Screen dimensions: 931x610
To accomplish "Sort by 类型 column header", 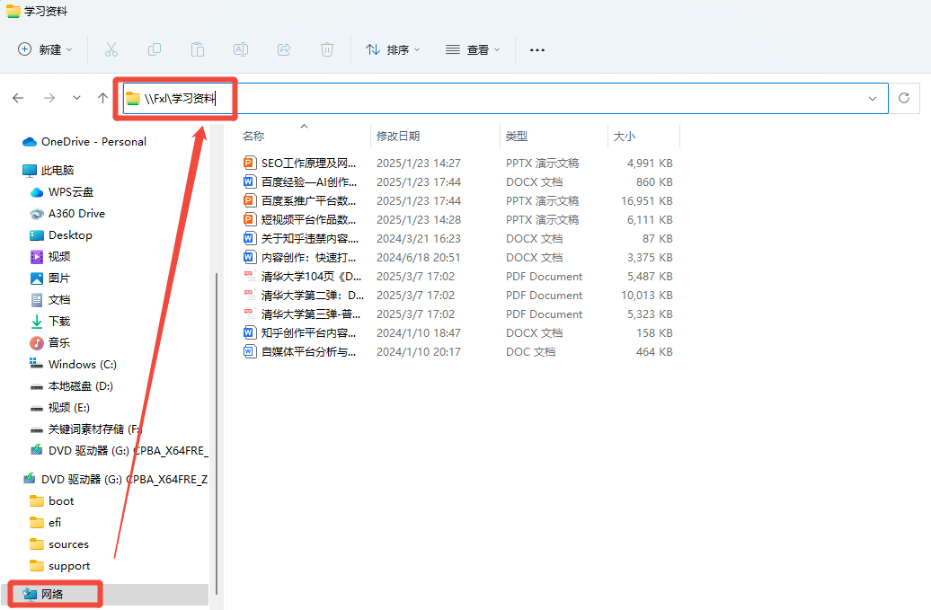I will 517,137.
